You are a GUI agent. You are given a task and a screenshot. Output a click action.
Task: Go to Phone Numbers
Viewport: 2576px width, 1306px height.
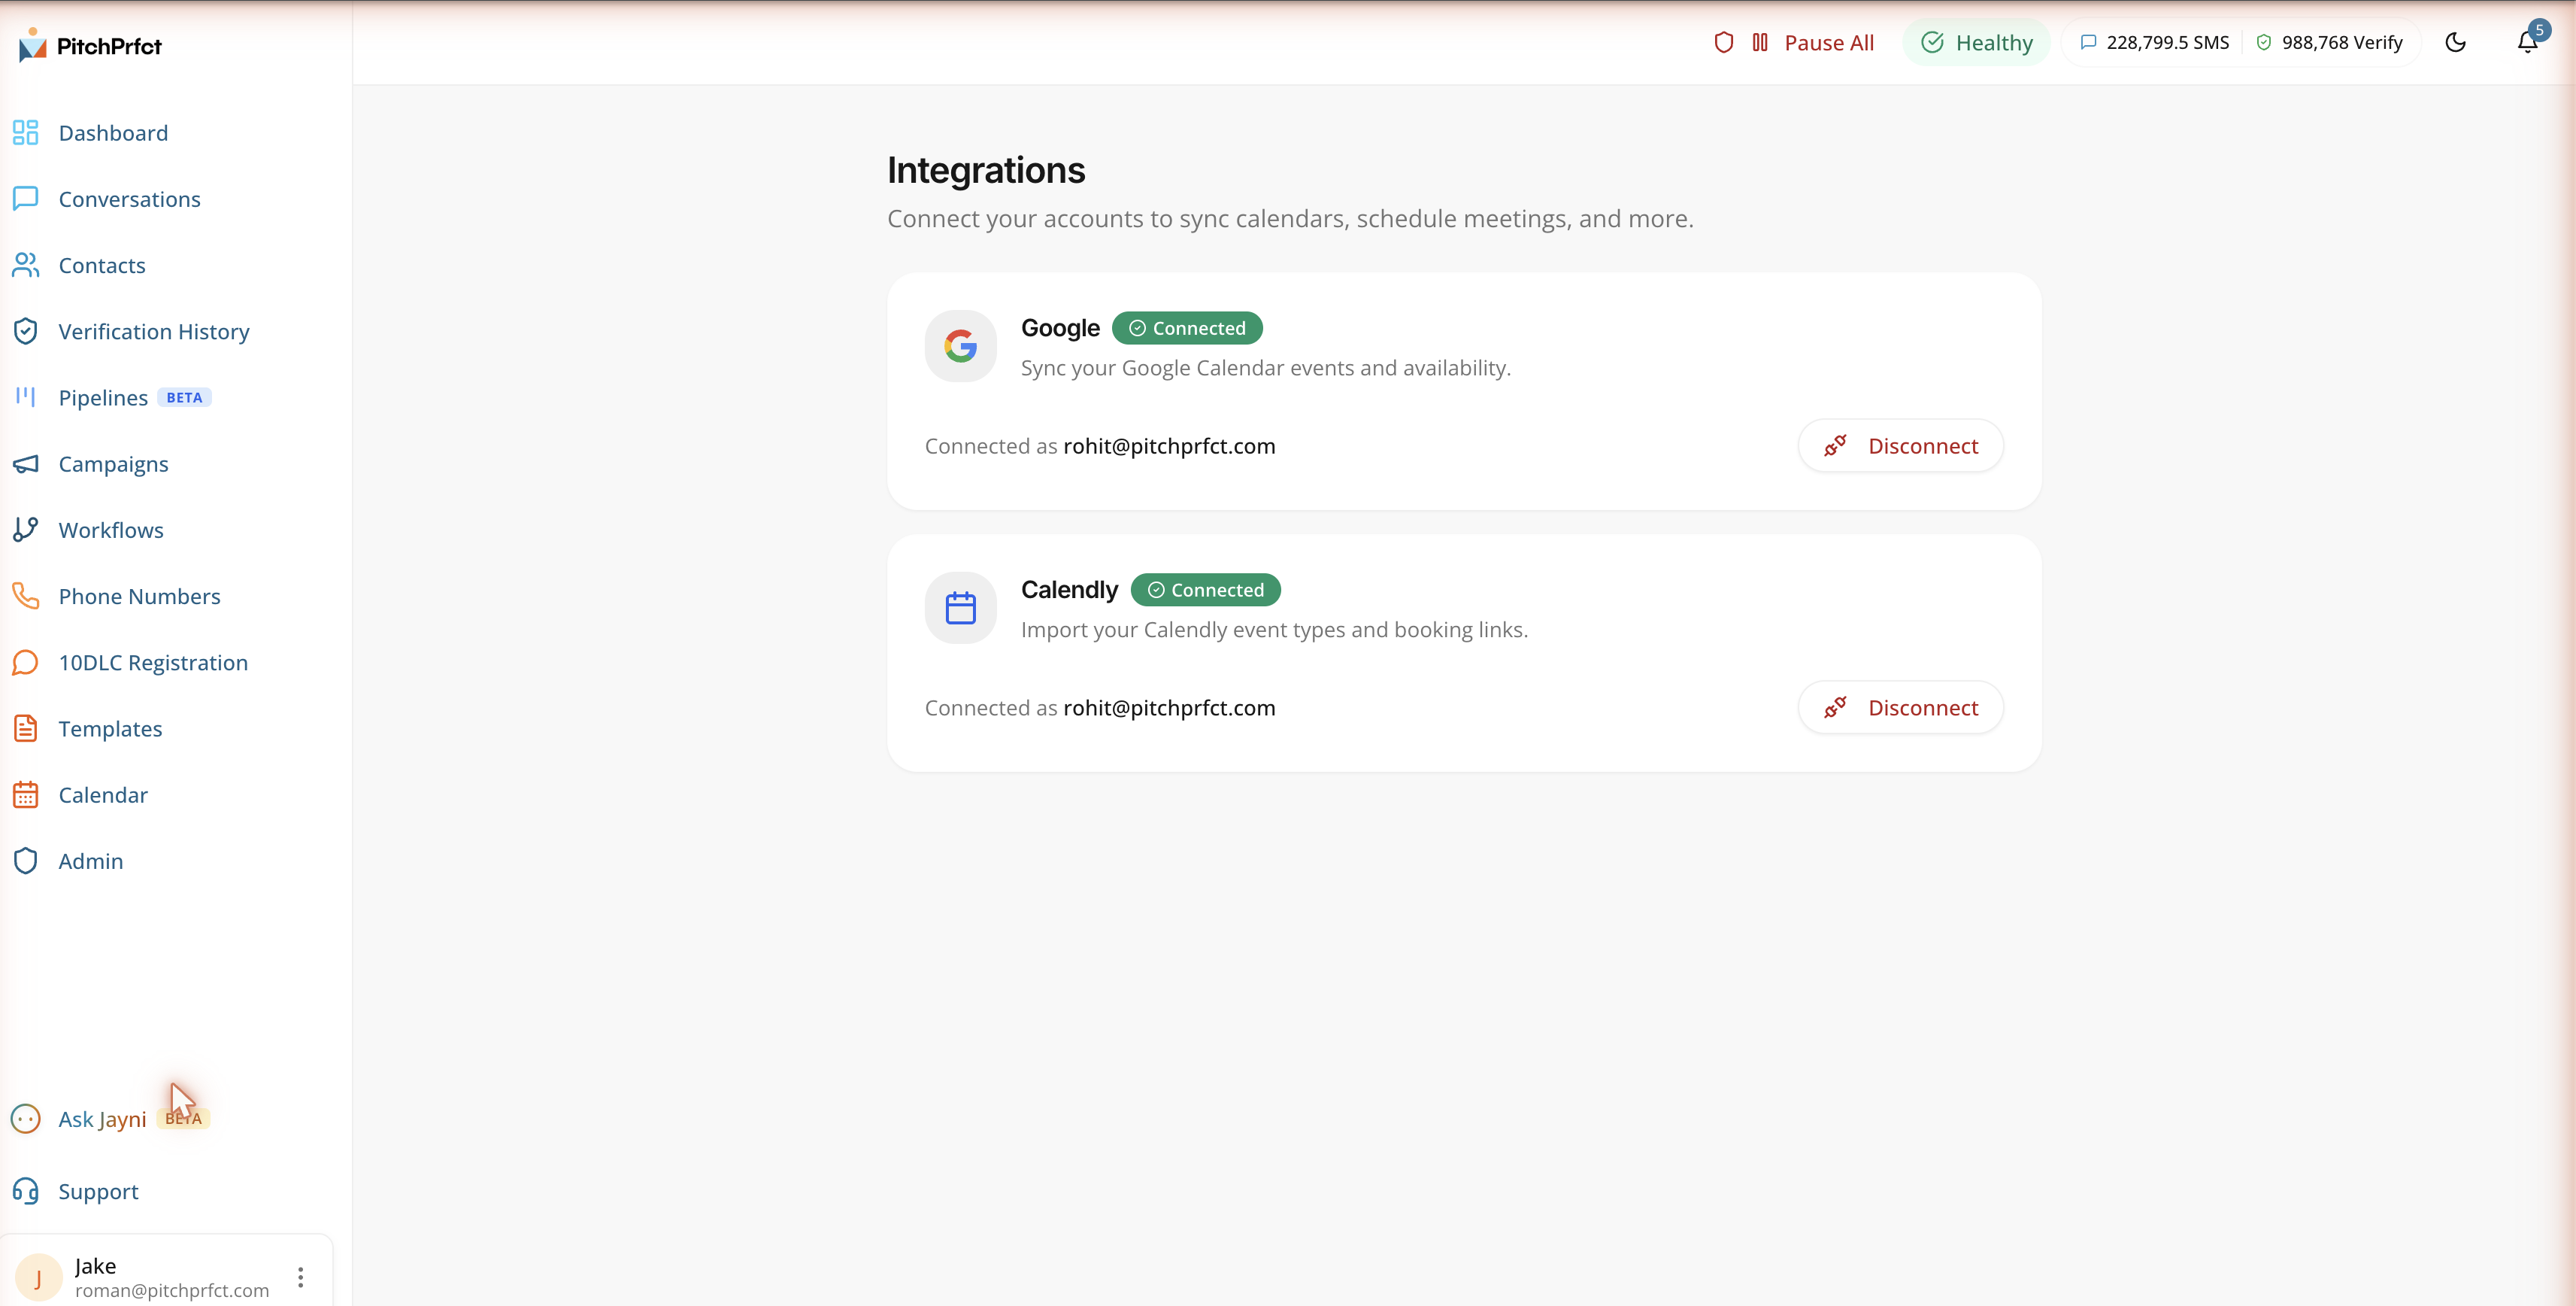coord(139,597)
